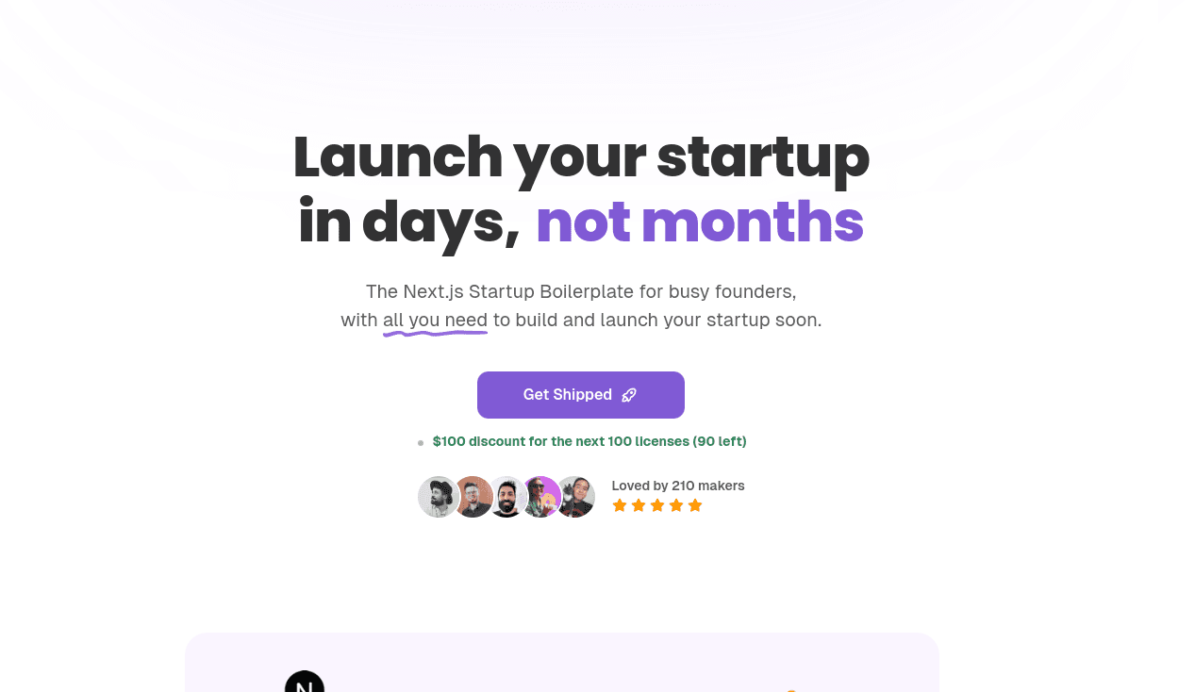Click the second avatar with orange background
This screenshot has height=692, width=1195.
[x=473, y=497]
